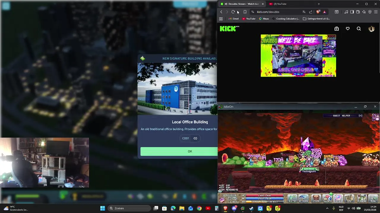
Task: Confirm the Local Office Building dialog with OK
Action: coord(179,151)
